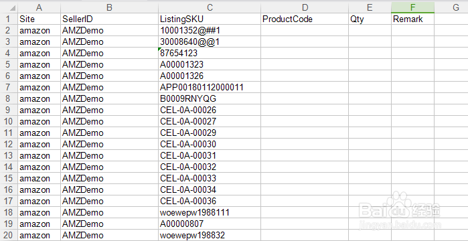Select the Remark header cell
This screenshot has width=468, height=241.
tap(412, 19)
